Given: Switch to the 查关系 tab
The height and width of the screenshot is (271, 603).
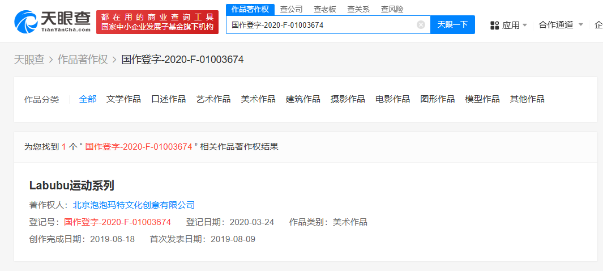Looking at the screenshot, I should [x=358, y=9].
